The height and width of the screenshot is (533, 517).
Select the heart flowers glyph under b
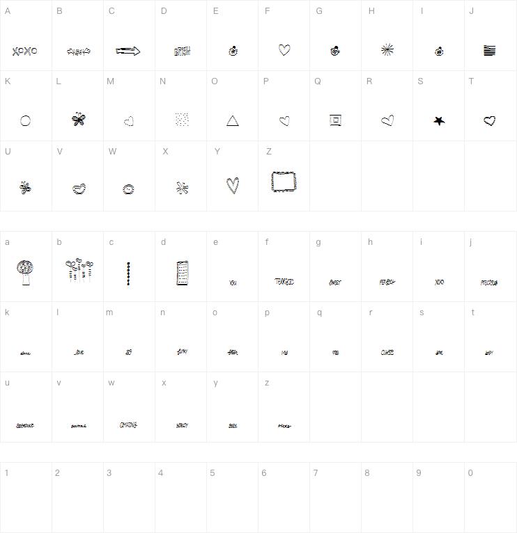click(79, 270)
